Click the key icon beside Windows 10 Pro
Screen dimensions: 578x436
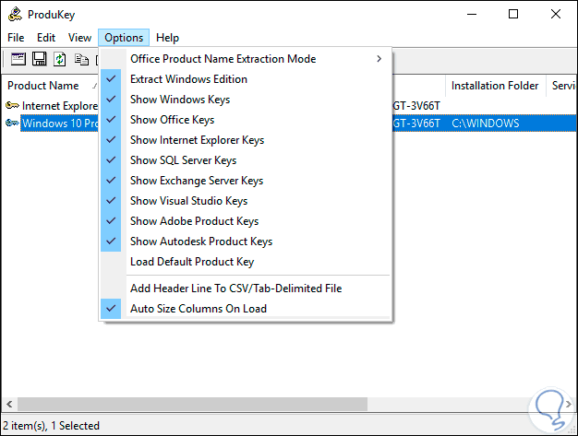[12, 124]
